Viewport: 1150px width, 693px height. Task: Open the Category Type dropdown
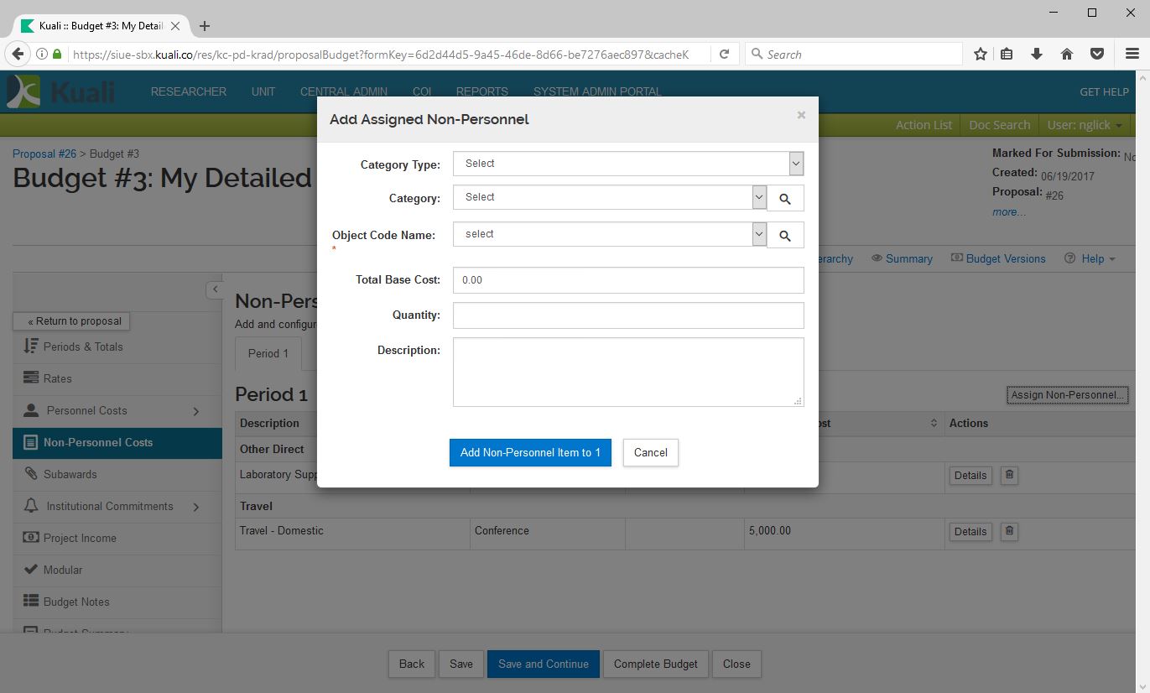click(x=627, y=164)
